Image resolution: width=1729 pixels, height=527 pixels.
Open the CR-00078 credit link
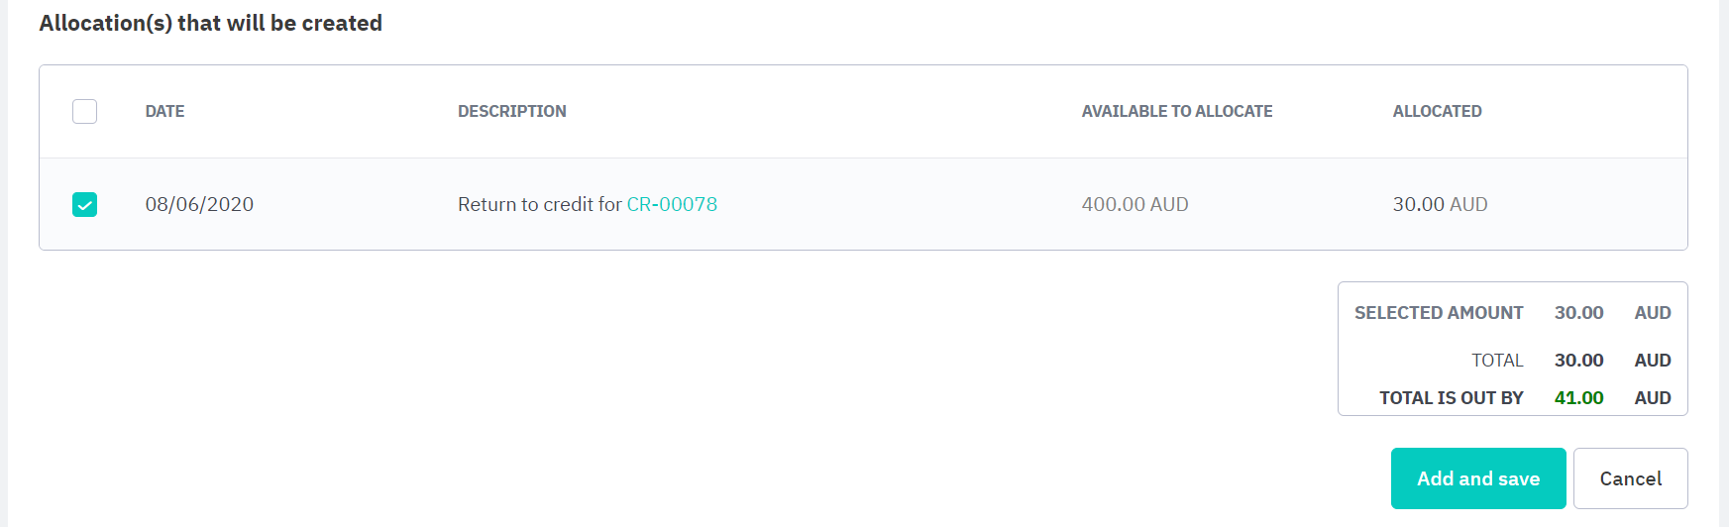(672, 204)
